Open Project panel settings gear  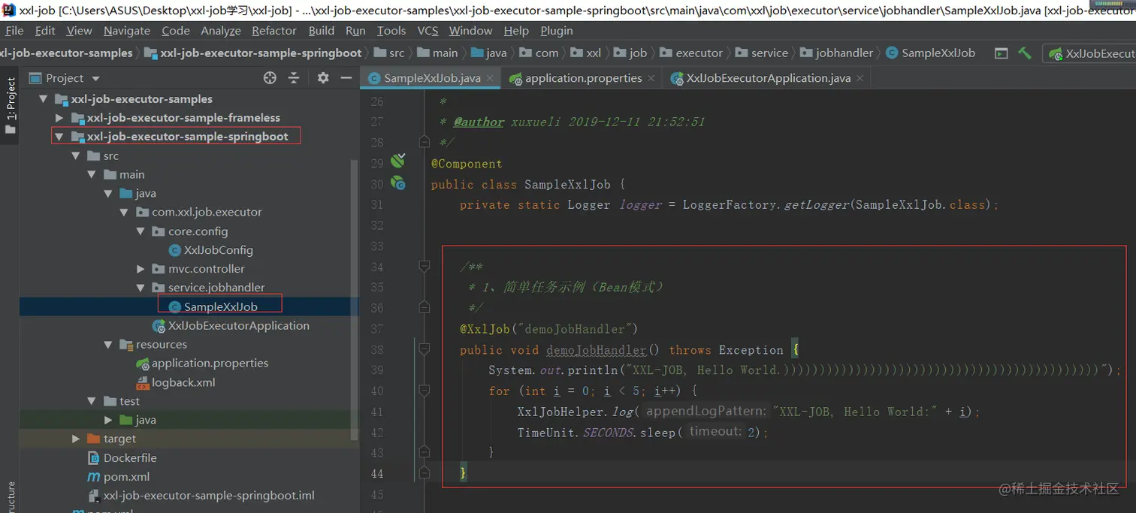click(x=323, y=78)
